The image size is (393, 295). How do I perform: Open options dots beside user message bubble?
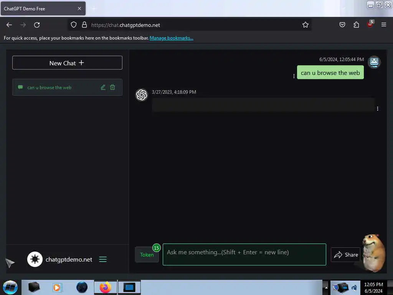[x=294, y=76]
